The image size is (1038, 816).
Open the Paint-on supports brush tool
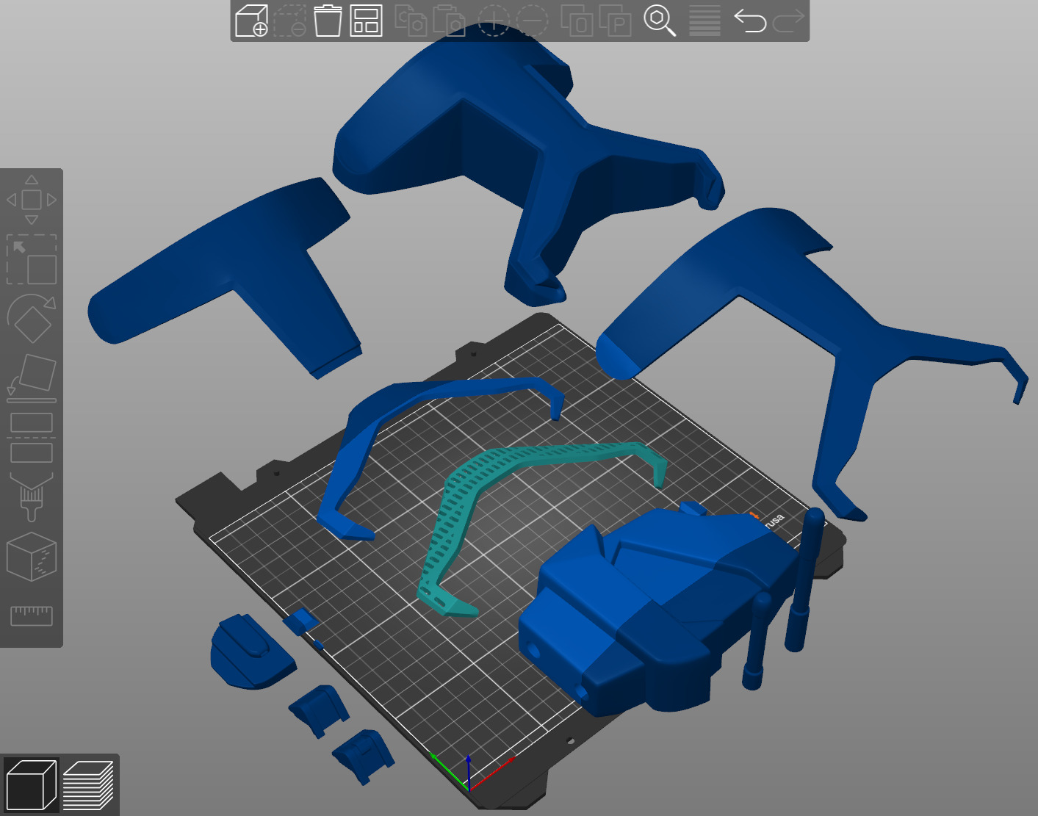[x=32, y=497]
